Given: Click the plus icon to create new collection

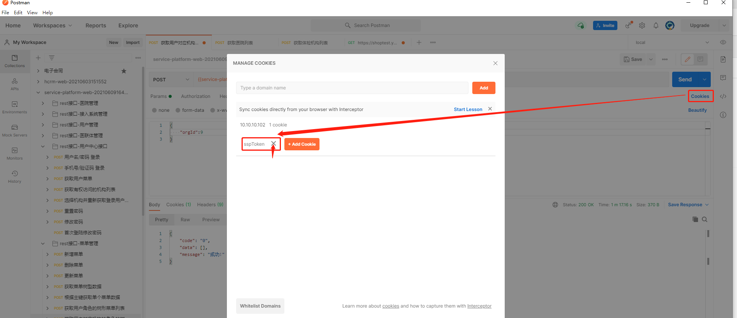Looking at the screenshot, I should 38,58.
